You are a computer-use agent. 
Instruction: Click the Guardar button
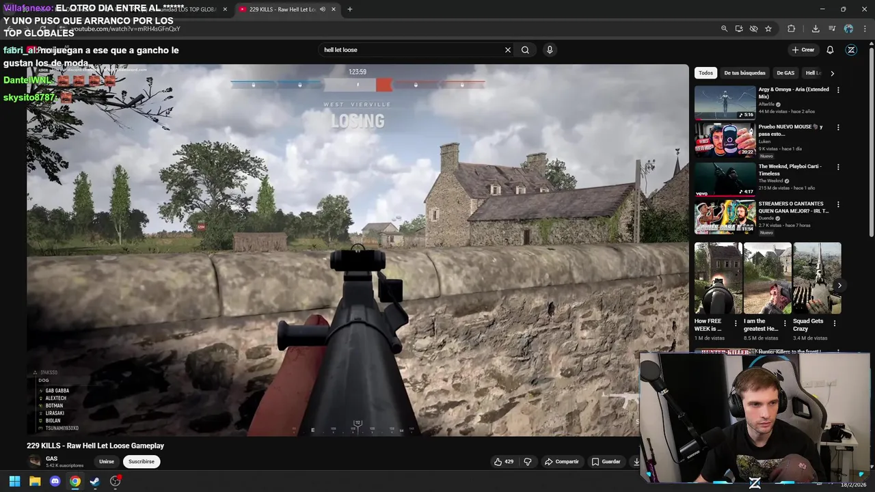coord(606,462)
